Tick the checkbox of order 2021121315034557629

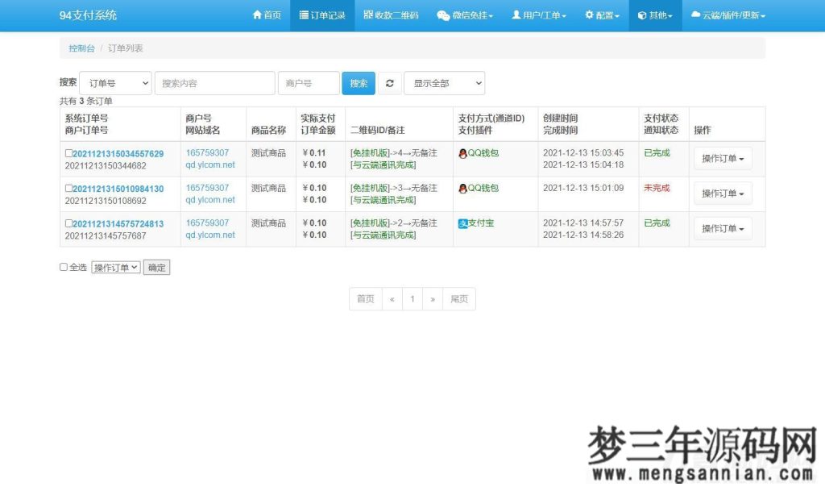pos(69,152)
